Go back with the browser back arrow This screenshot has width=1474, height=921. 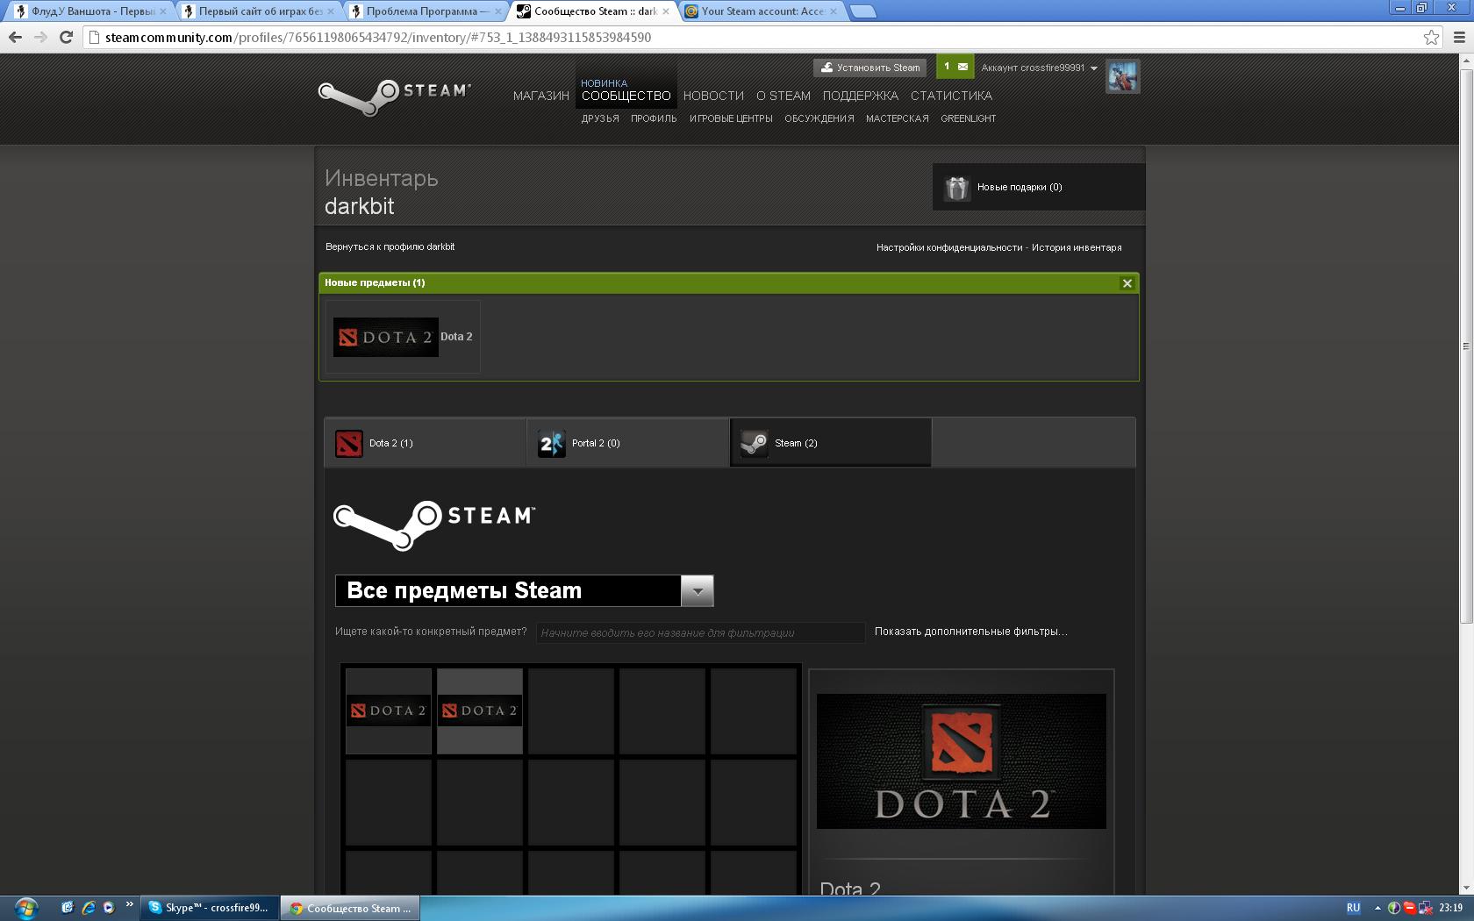coord(15,37)
